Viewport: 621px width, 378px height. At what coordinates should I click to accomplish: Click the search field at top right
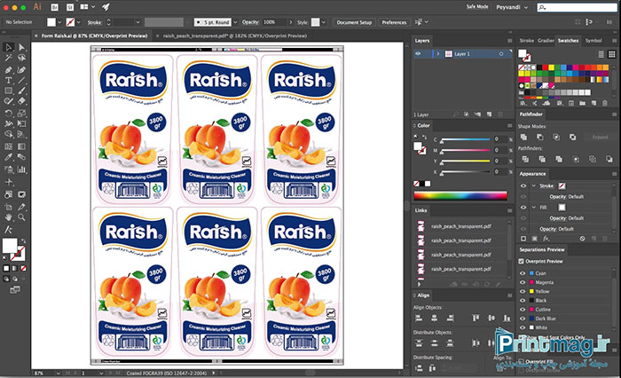click(577, 7)
